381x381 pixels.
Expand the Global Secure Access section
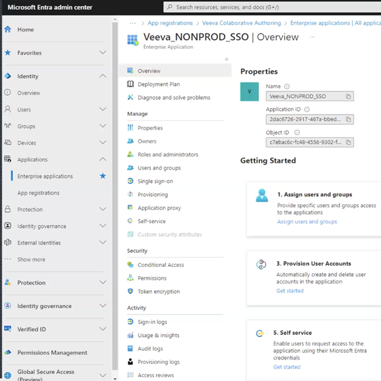coord(103,375)
